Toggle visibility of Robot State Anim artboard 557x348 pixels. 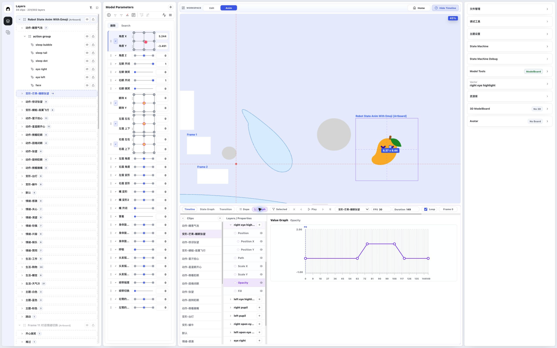pos(87,19)
